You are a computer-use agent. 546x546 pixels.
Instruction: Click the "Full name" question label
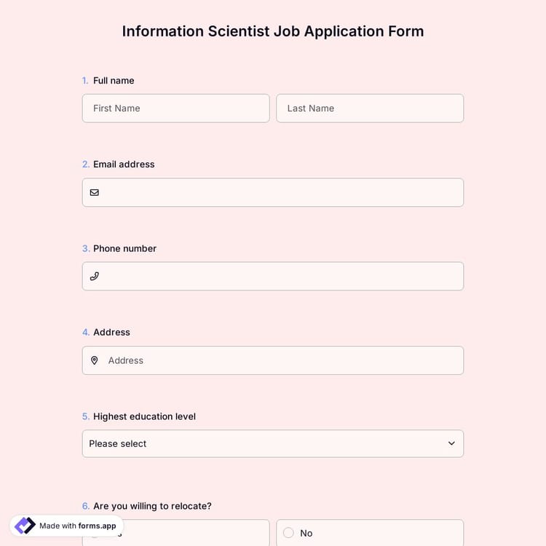[114, 81]
